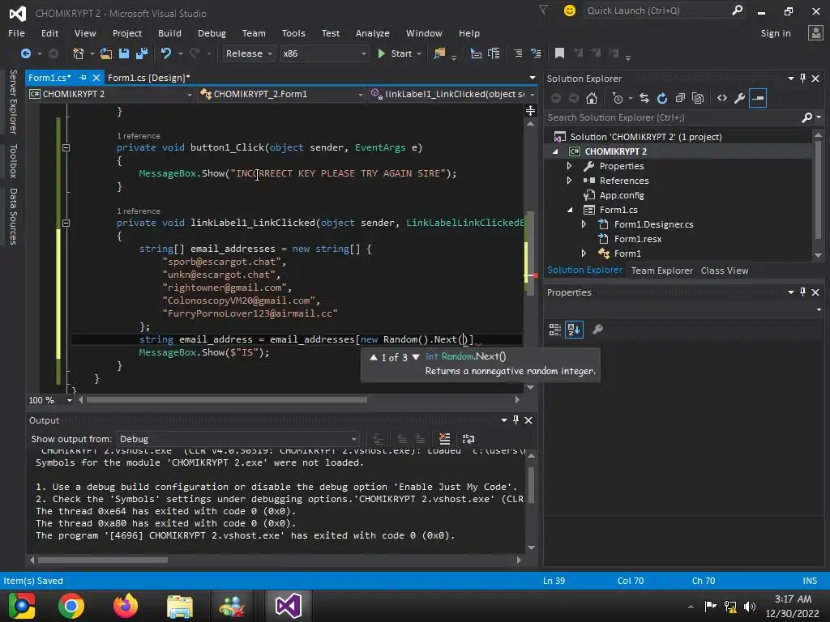Click the Solution Explorer search magnifier icon

(806, 117)
